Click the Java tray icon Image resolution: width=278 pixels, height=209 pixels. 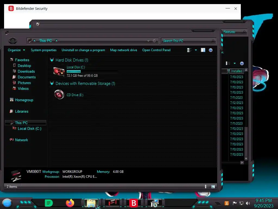[x=227, y=203]
